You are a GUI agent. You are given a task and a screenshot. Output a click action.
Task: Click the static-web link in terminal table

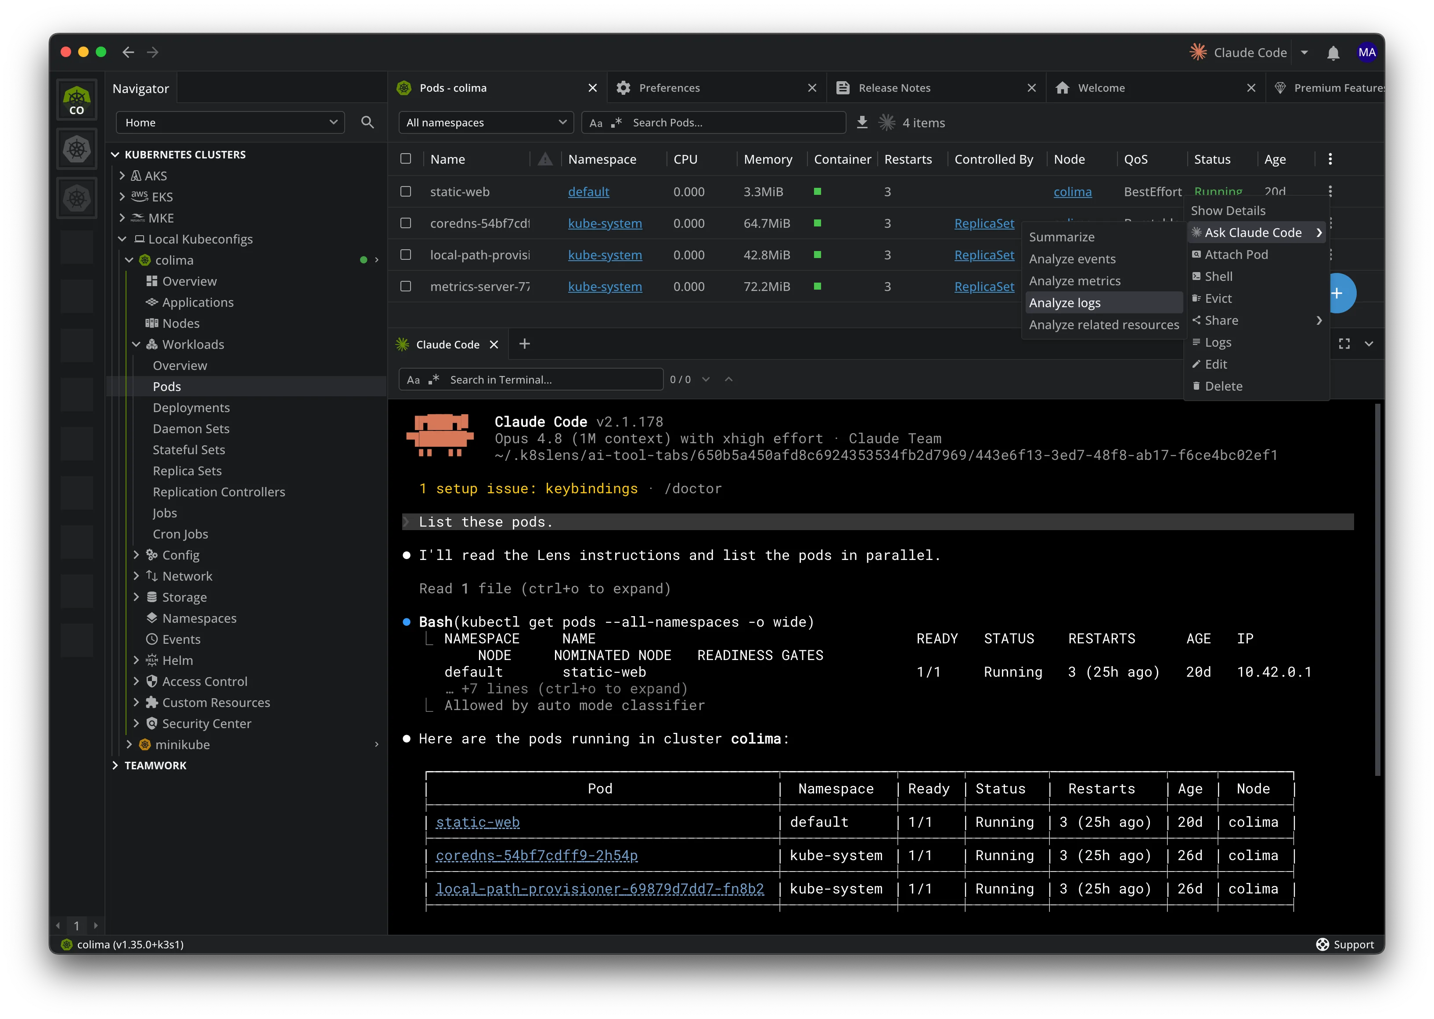click(x=478, y=822)
